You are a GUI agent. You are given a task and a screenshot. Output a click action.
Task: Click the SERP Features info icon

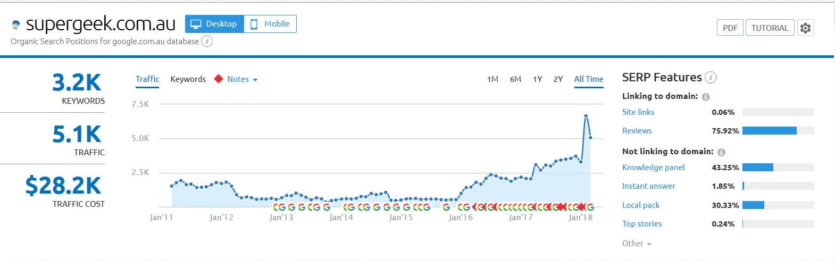[711, 78]
